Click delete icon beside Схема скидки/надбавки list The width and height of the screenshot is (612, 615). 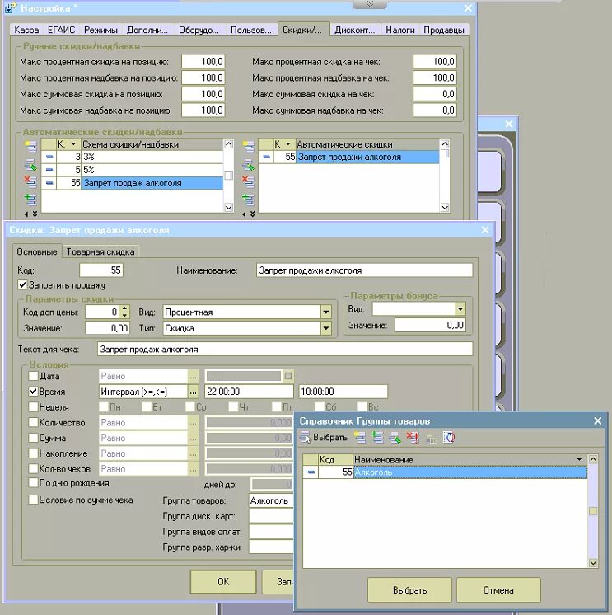point(30,181)
